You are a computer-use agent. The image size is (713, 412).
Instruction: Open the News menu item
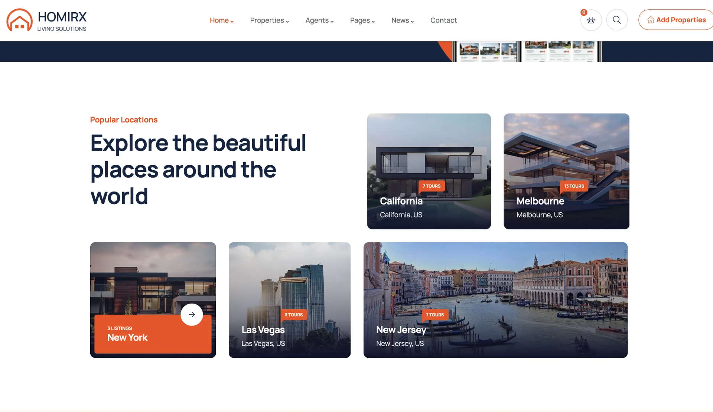pos(402,20)
